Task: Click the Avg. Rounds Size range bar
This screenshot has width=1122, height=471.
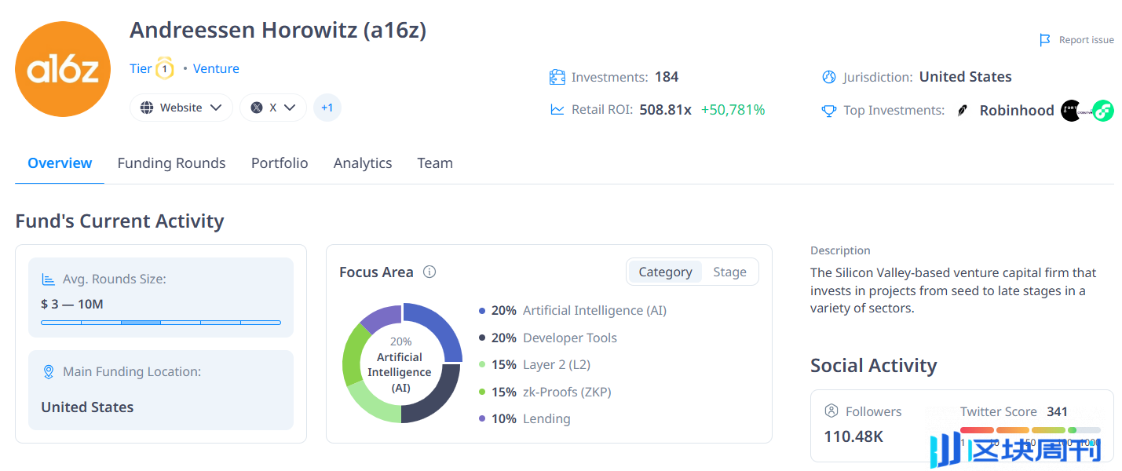Action: pyautogui.click(x=161, y=322)
